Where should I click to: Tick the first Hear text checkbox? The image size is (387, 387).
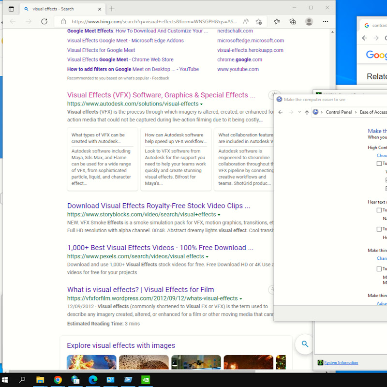click(x=379, y=210)
